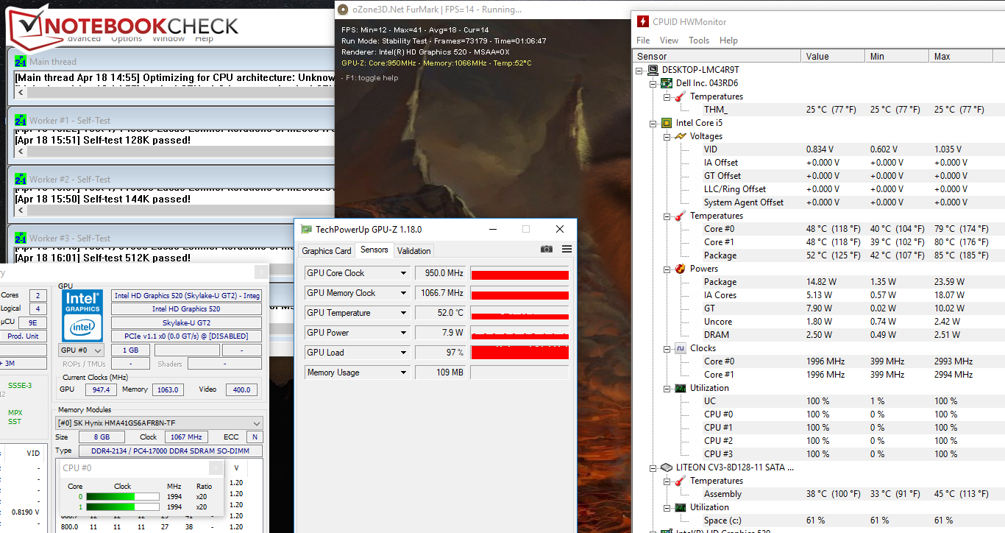Click the Intel Core i5 processor chip icon
Viewport: 1005px width, 533px height.
(666, 123)
